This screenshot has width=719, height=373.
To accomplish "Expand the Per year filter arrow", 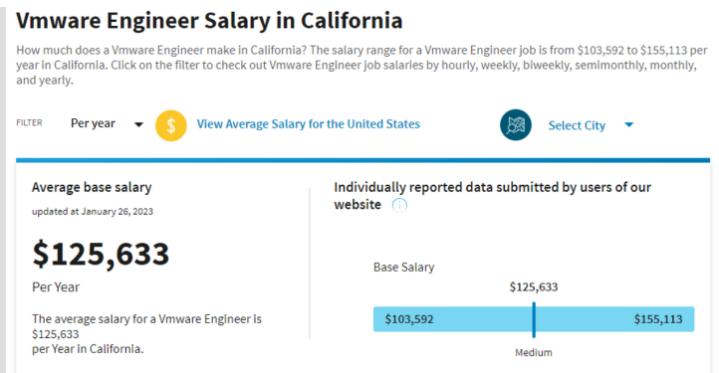I will click(x=138, y=124).
